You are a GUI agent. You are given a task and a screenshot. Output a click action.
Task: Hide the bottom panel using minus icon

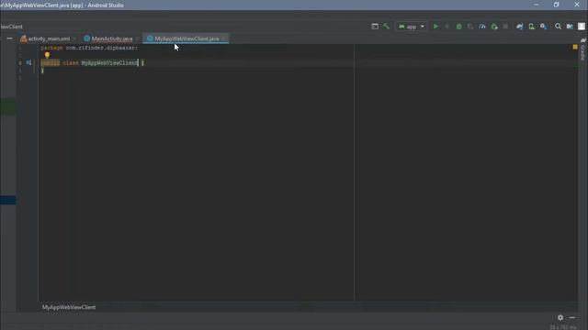572,318
